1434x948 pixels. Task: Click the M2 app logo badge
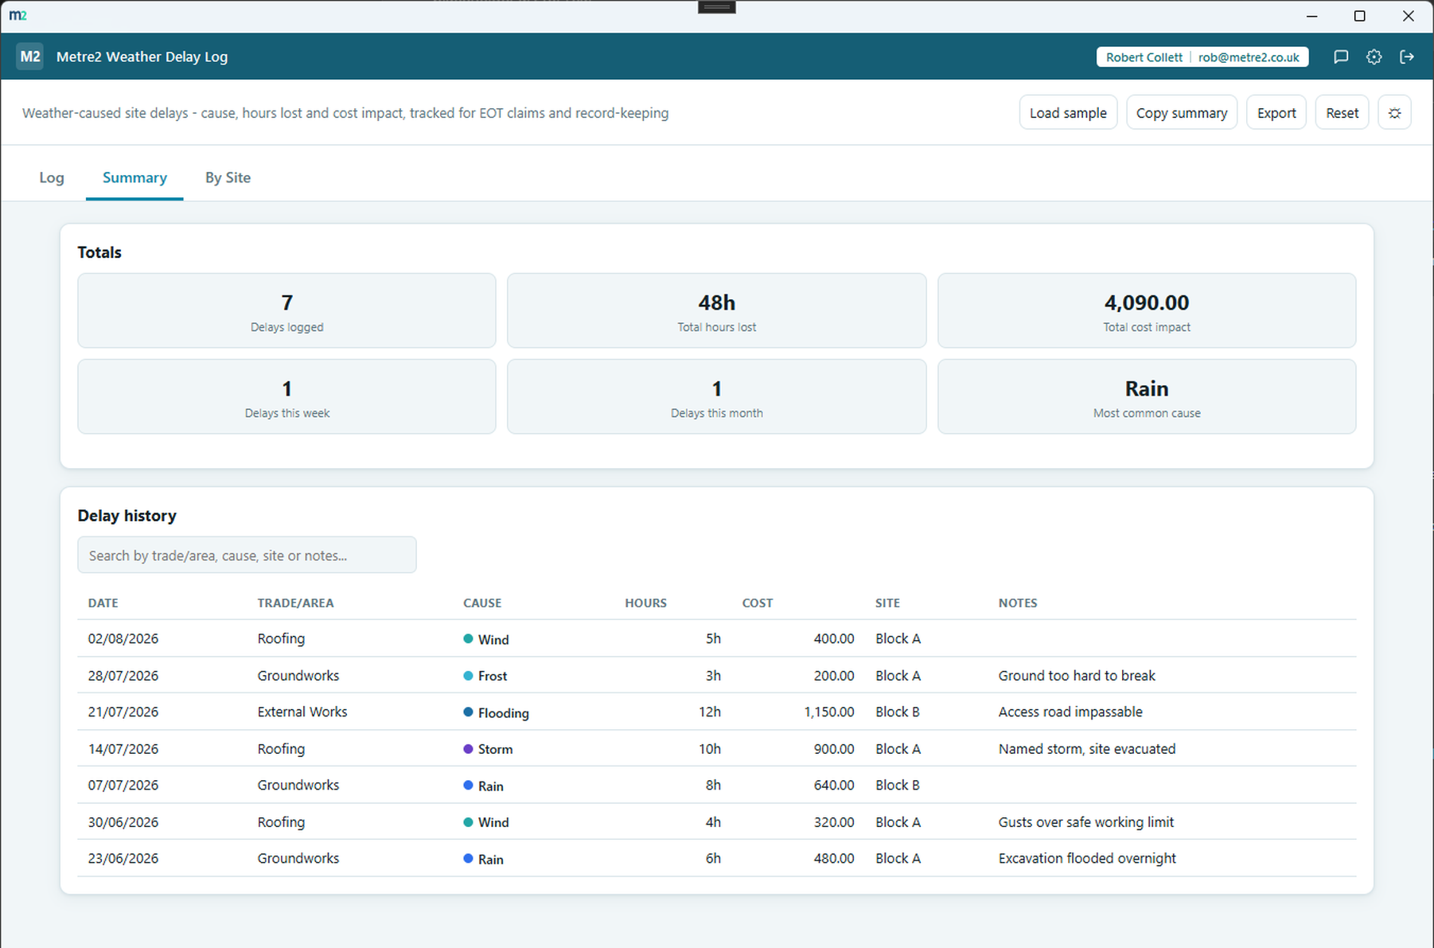(x=29, y=57)
